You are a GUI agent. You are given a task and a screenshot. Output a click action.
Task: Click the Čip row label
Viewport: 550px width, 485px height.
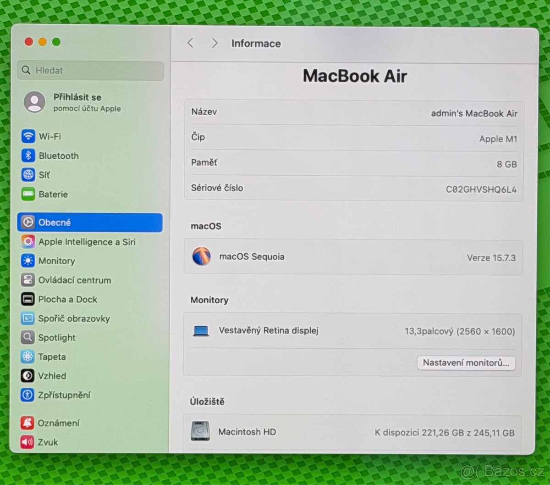[198, 137]
